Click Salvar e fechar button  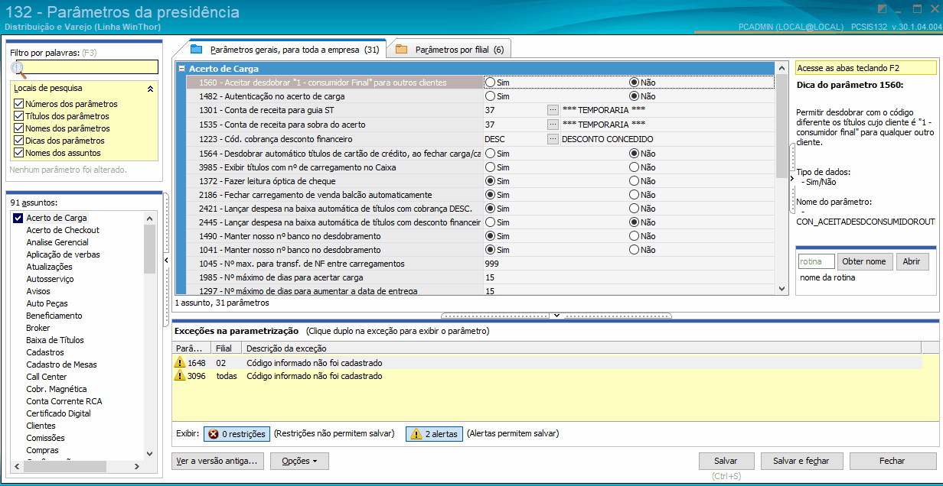801,461
